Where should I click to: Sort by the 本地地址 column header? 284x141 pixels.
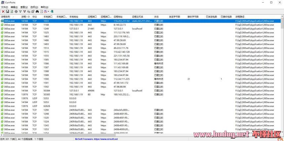[78, 17]
